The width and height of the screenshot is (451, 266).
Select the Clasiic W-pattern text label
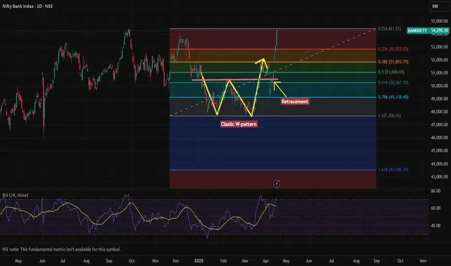click(239, 124)
